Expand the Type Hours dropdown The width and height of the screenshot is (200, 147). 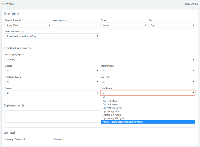[124, 25]
